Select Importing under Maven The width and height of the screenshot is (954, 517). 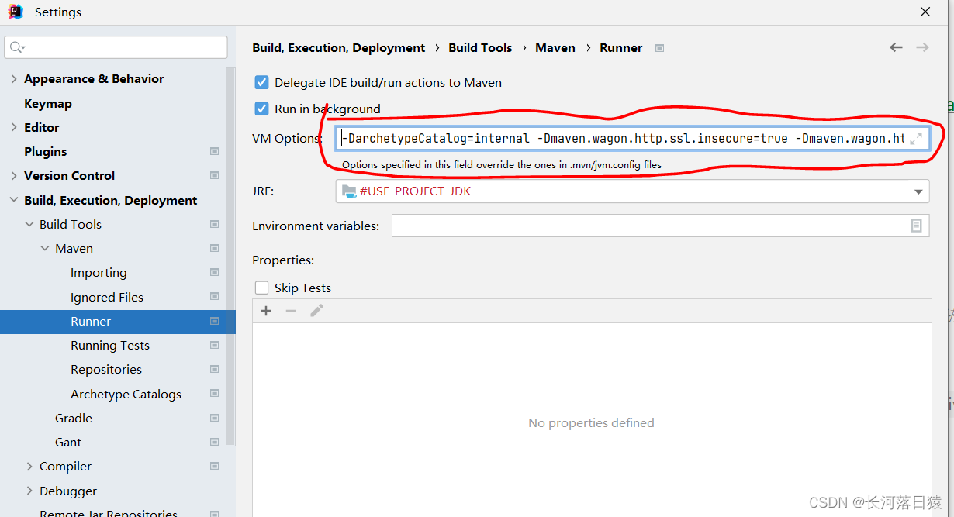click(99, 273)
